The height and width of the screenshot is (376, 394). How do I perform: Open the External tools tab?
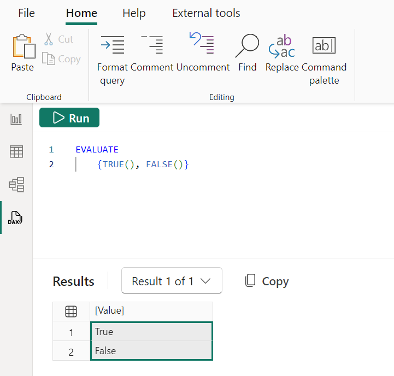(206, 13)
